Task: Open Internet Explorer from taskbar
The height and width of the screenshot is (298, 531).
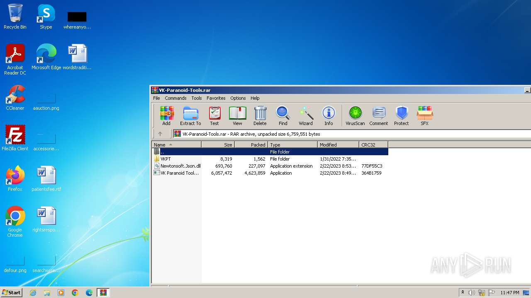Action: (x=33, y=293)
